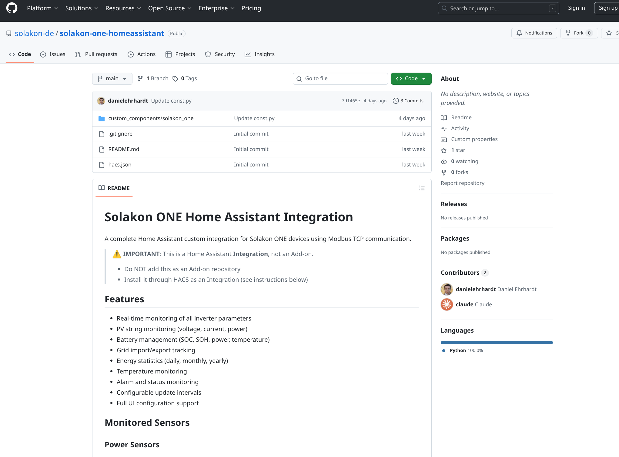Expand the Platform menu
619x457 pixels.
click(x=42, y=8)
